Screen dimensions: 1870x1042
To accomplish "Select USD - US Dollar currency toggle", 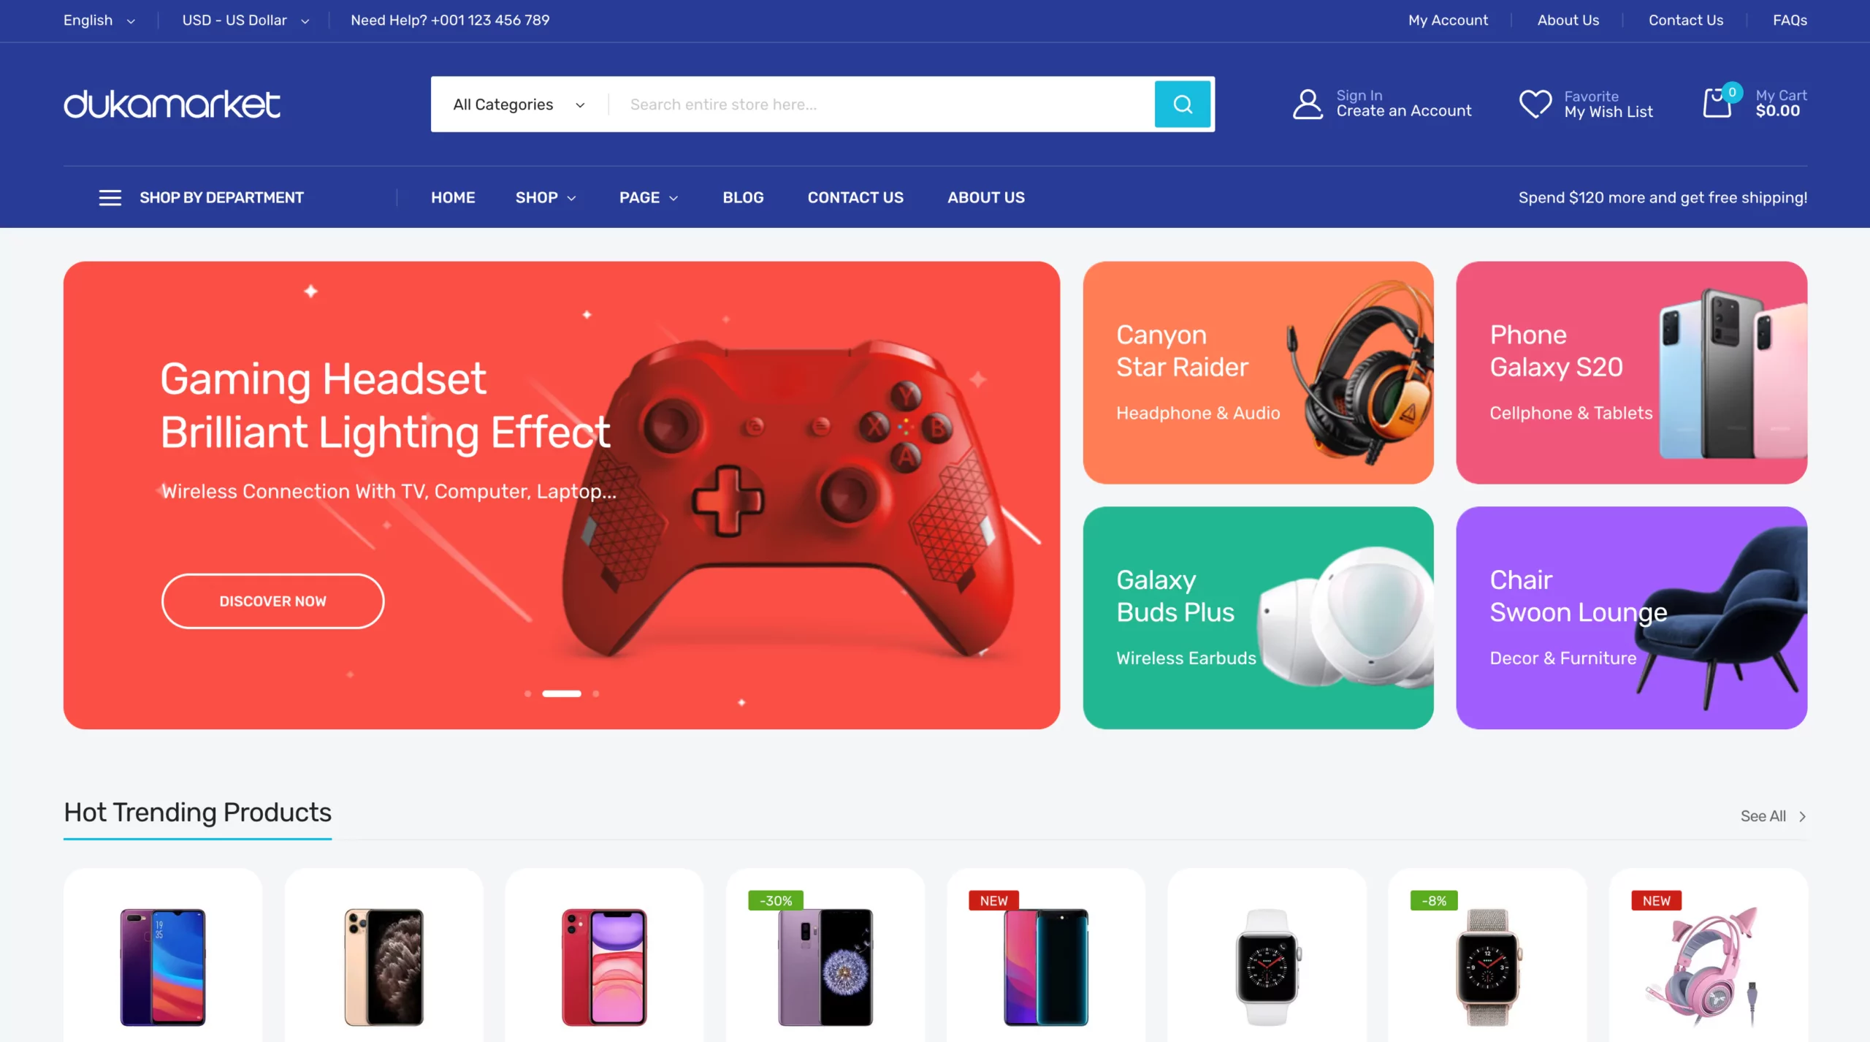I will (244, 19).
